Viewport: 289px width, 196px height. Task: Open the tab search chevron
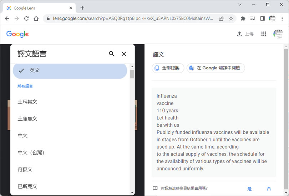click(x=240, y=5)
